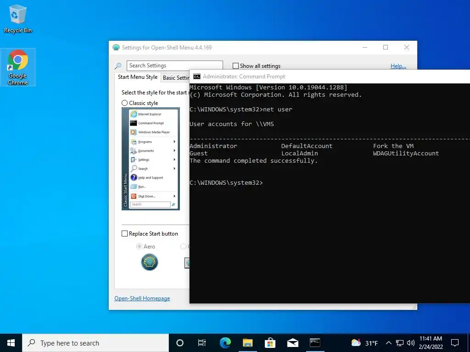Switch to the Basic Settings tab
The width and height of the screenshot is (470, 352).
coord(176,78)
